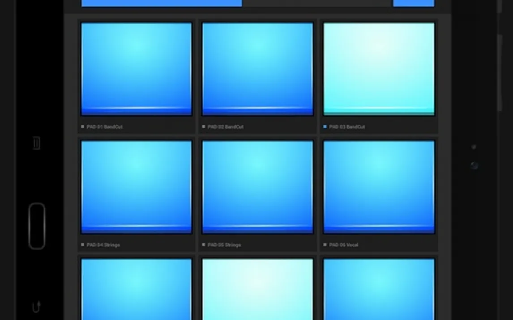Play the PAD 04 Strings pad

(136, 187)
